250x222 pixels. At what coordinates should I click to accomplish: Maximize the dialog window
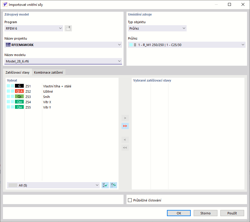(229, 4)
